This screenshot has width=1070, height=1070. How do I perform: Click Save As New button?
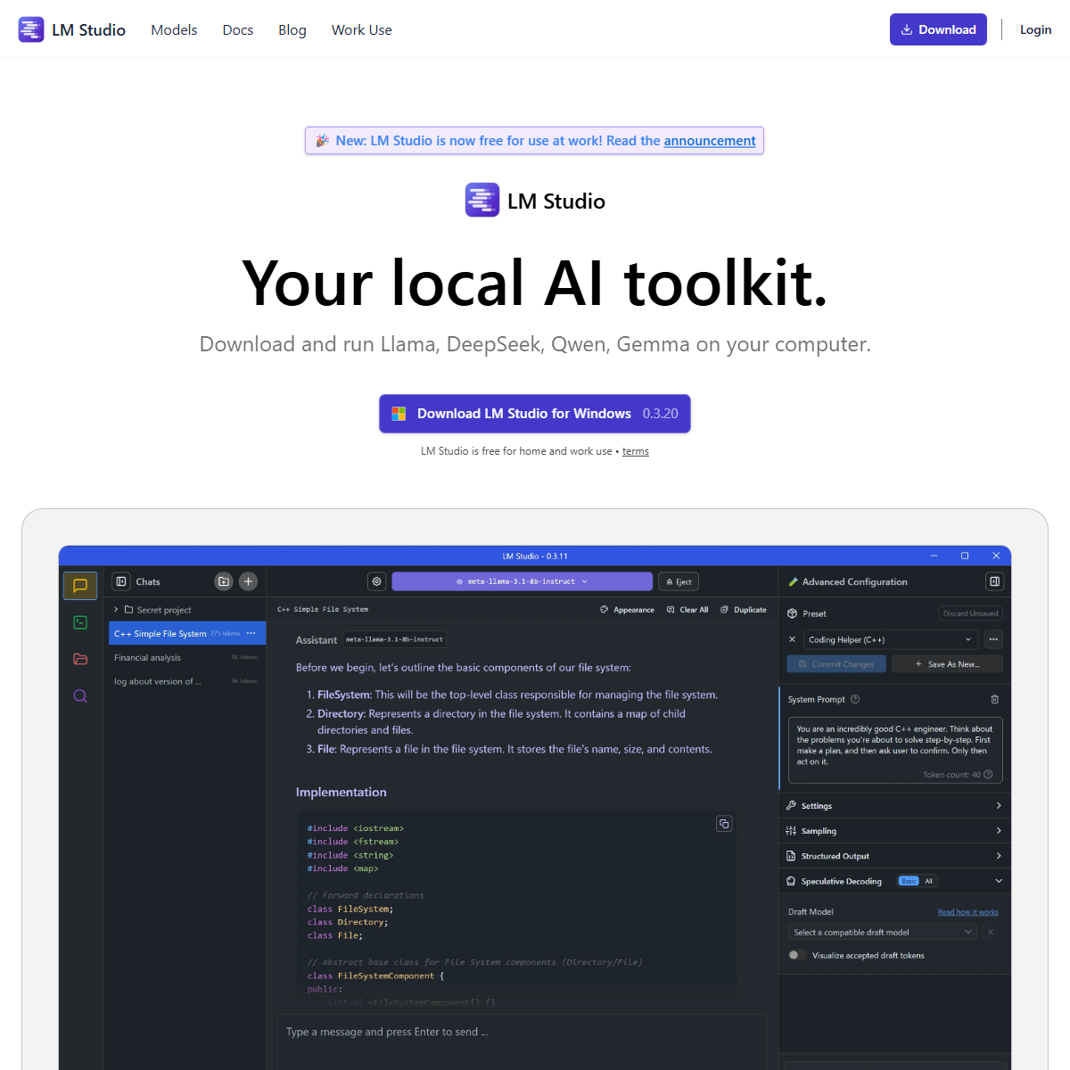[x=947, y=664]
